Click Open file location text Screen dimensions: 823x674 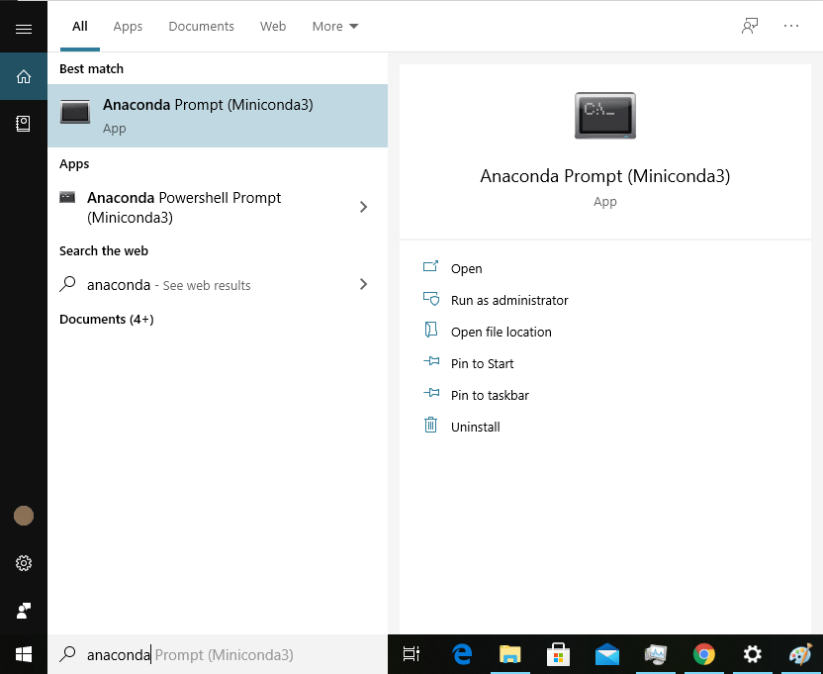(501, 332)
